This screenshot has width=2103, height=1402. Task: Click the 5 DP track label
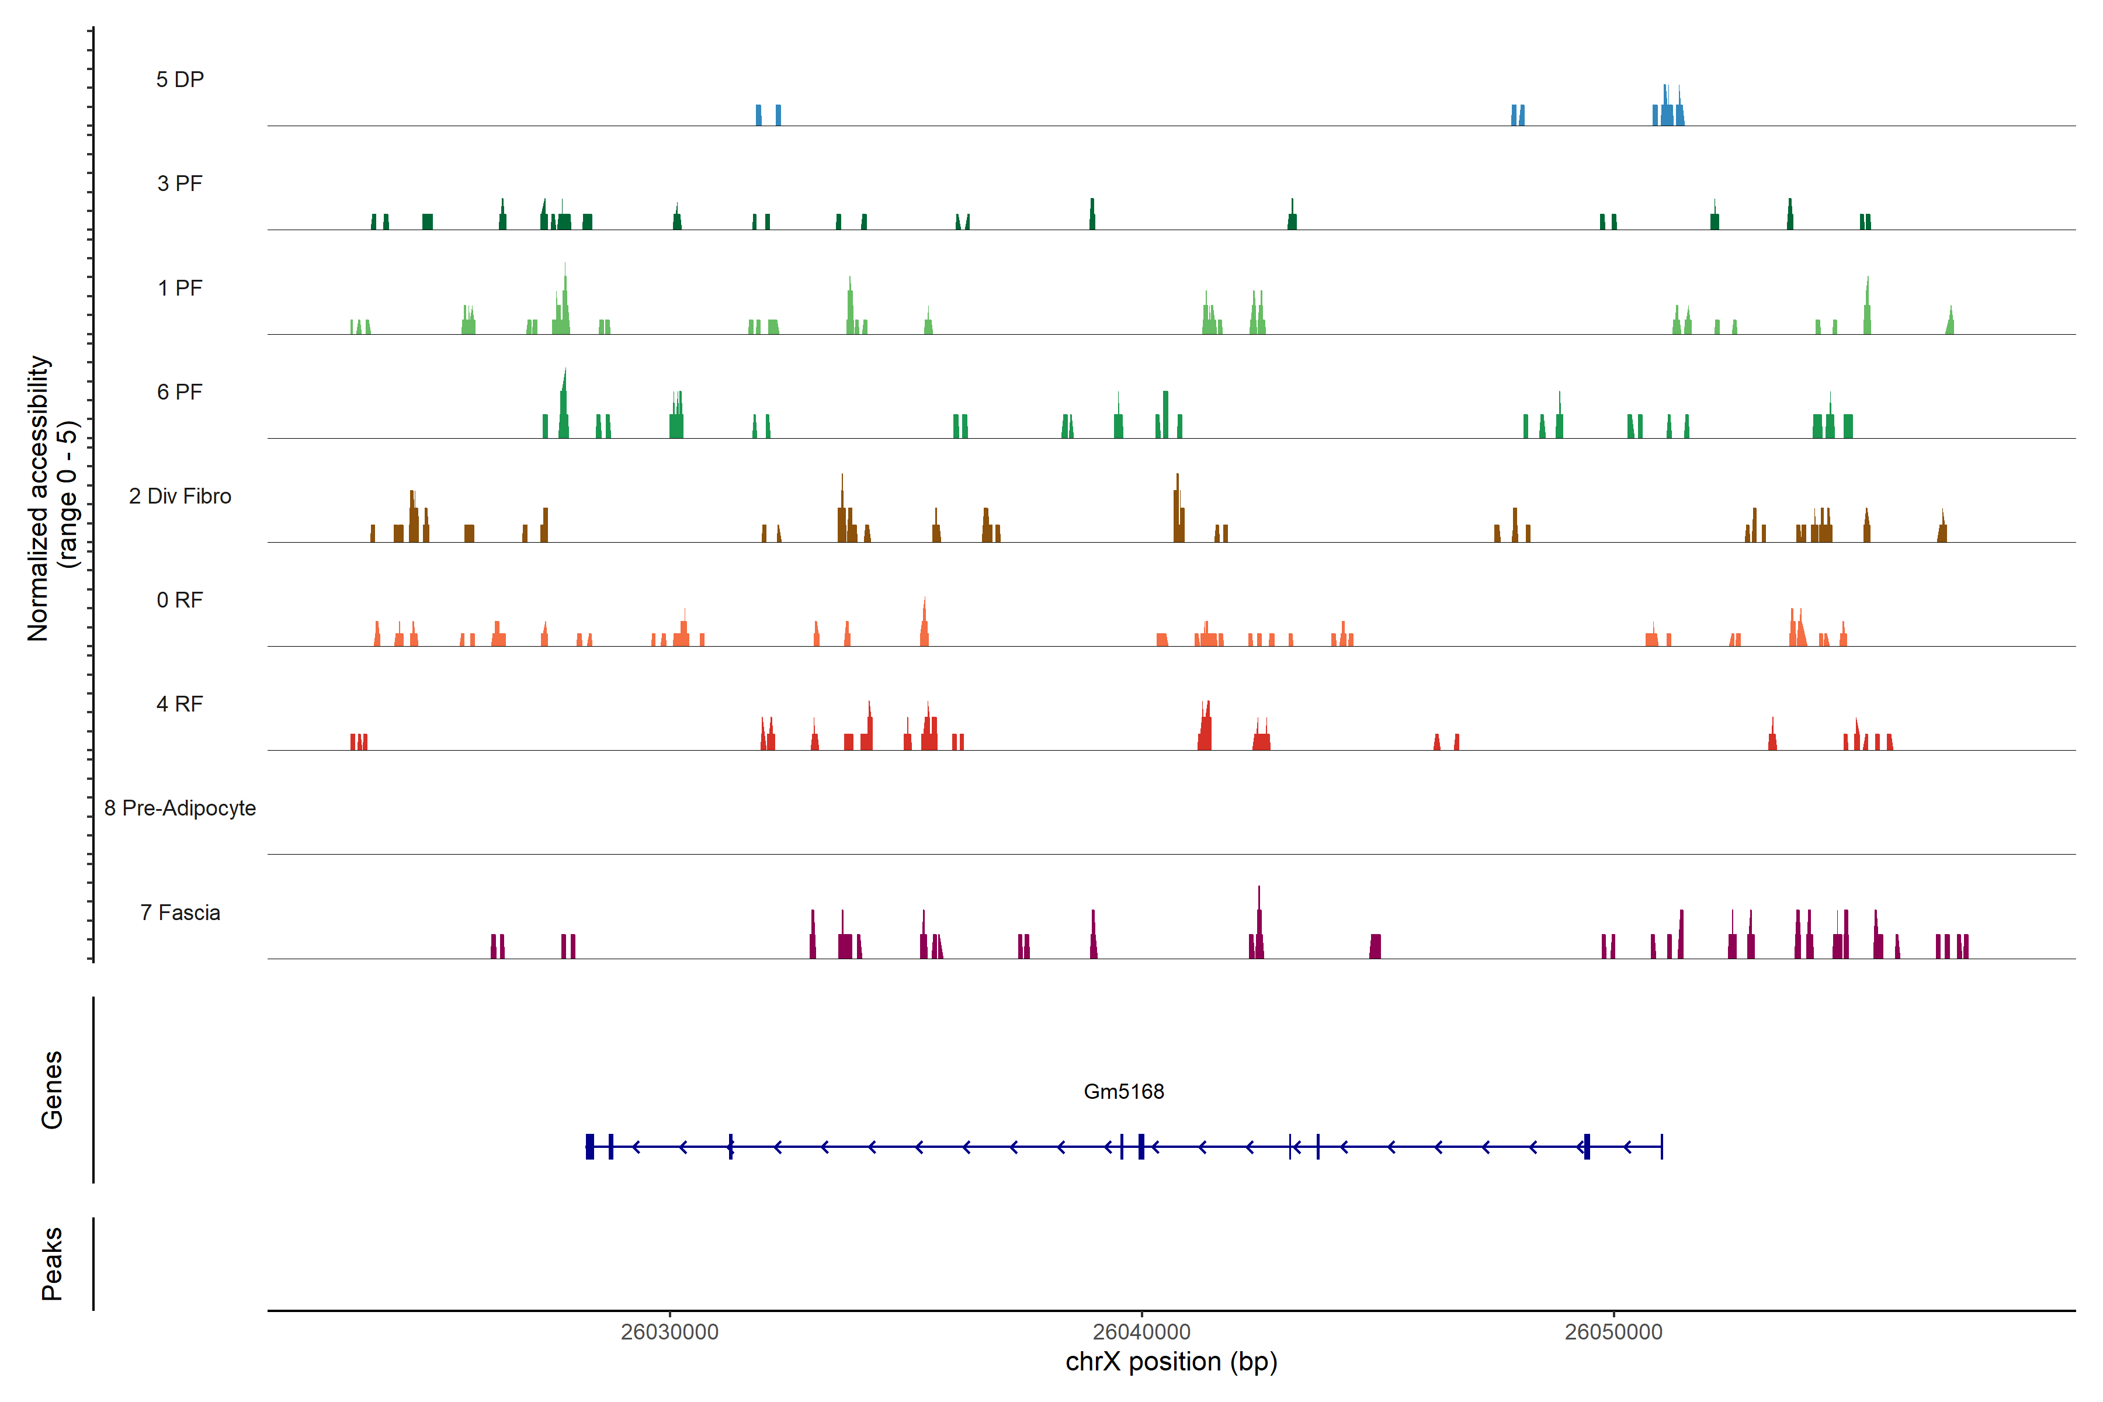180,79
